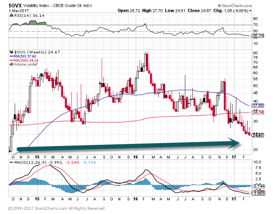
Task: Click the "$OVX (Weekly) 24.67" legend
Action: 37,52
